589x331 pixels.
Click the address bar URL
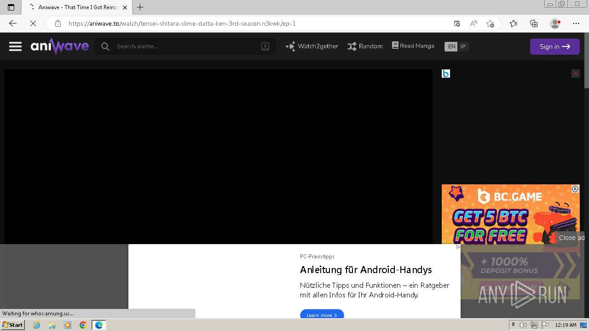pos(182,23)
